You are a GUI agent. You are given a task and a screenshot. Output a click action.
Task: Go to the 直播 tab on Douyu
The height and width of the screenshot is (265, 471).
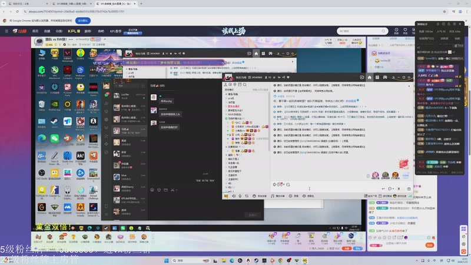47,31
